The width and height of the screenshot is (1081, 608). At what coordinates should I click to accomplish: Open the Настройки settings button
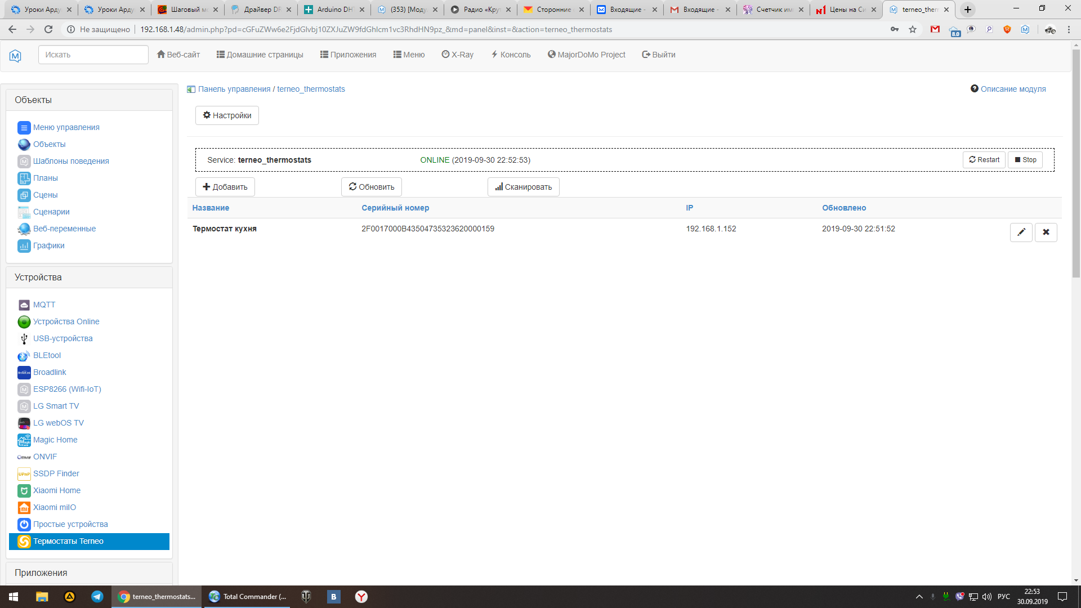pyautogui.click(x=227, y=115)
